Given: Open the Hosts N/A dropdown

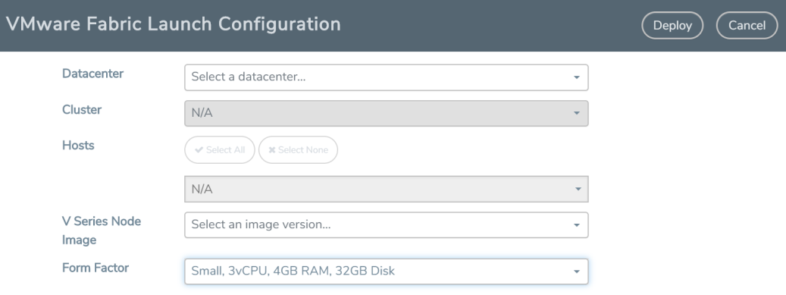Looking at the screenshot, I should point(386,189).
